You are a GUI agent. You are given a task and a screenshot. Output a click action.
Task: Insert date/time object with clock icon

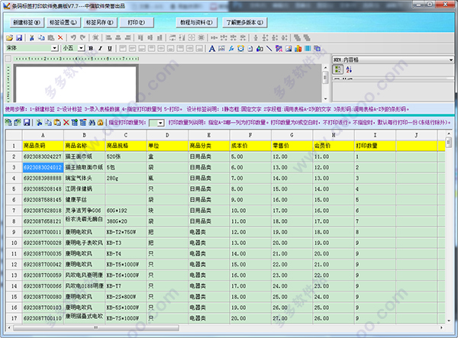tap(240, 49)
